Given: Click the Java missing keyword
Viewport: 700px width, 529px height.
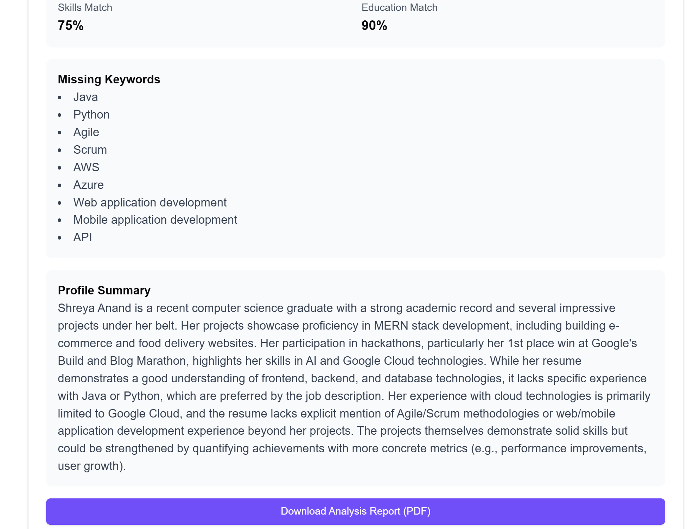Looking at the screenshot, I should [x=85, y=97].
